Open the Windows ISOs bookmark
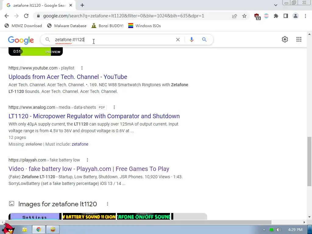The image size is (312, 234). pos(144,26)
